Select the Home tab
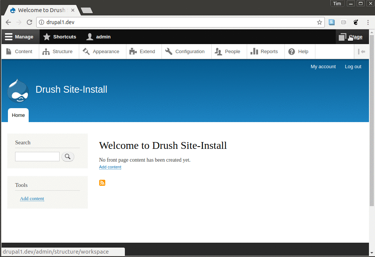 point(18,115)
